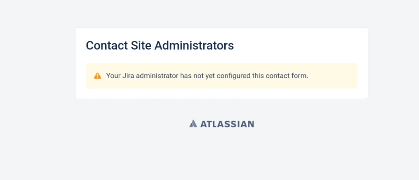
Task: Click the Atlassian logo mark icon
Action: (193, 124)
